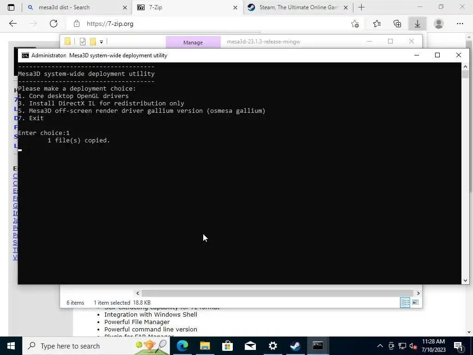Screen dimensions: 473x355
Task: Click the mesa3d-23.1.3-release-mingw Explorer title
Action: (x=263, y=42)
